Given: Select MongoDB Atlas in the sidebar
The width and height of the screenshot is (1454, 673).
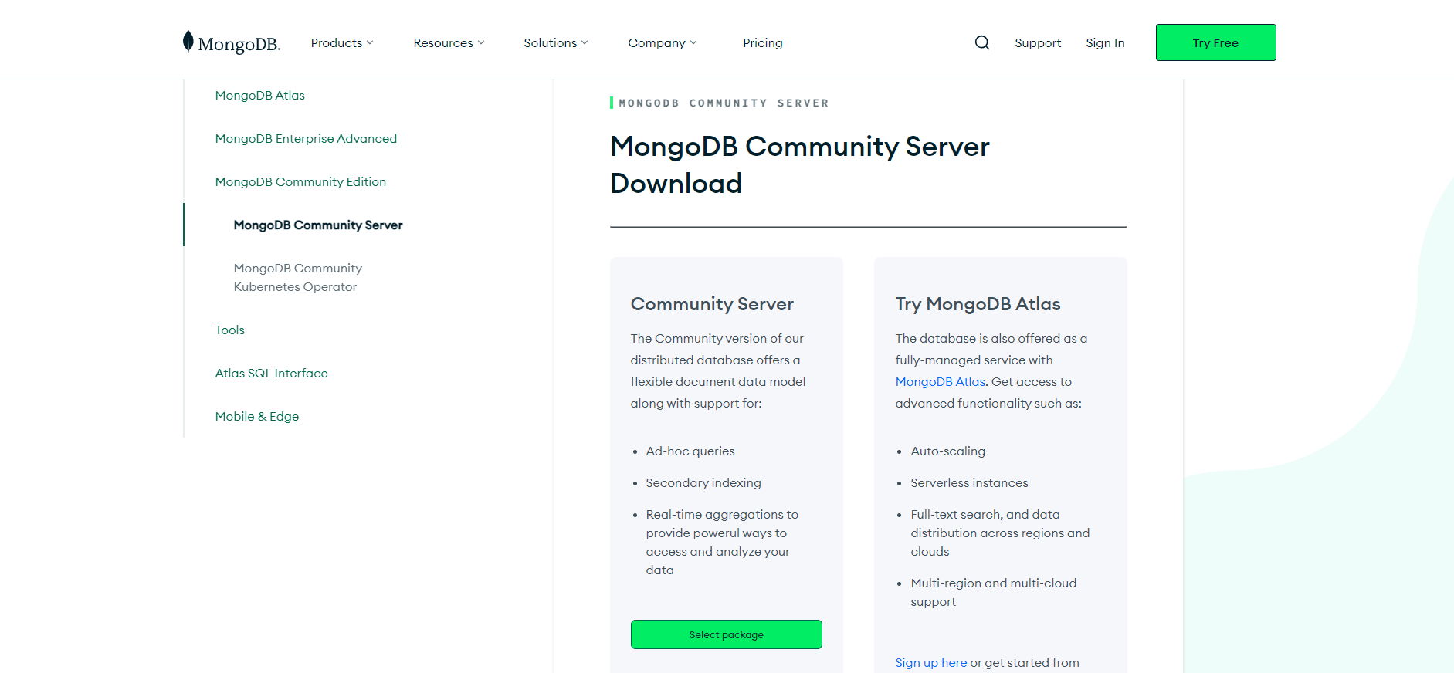Looking at the screenshot, I should click(260, 96).
